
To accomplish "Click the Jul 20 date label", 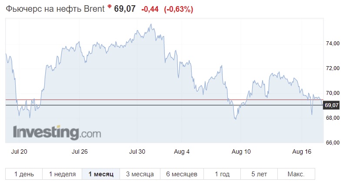I will (19, 151).
